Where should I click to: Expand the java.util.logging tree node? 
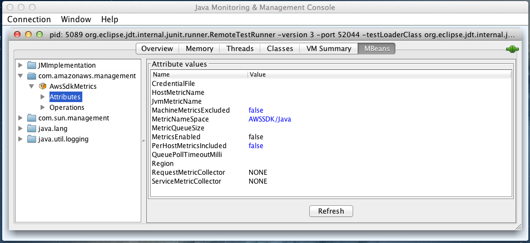click(20, 139)
